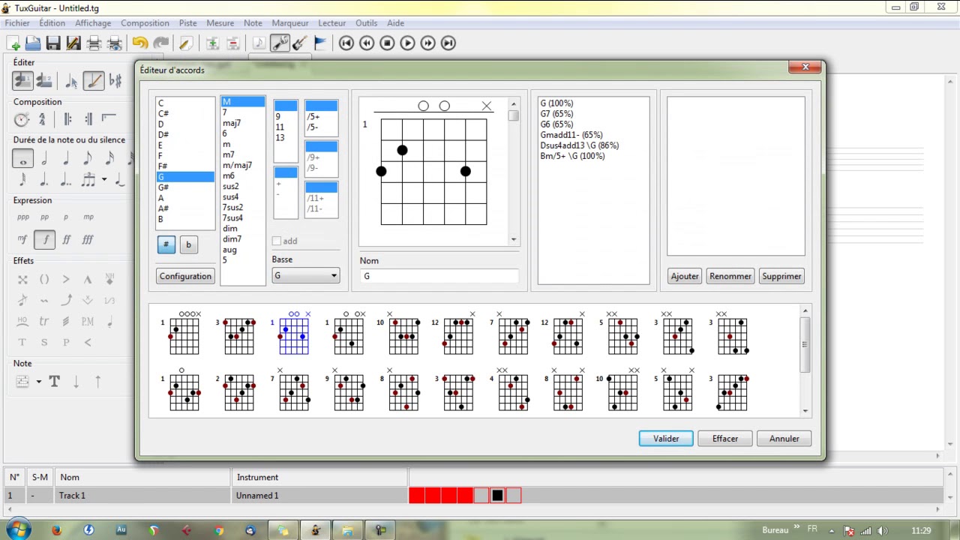Image resolution: width=960 pixels, height=540 pixels.
Task: Click the Supprimer button
Action: [781, 276]
